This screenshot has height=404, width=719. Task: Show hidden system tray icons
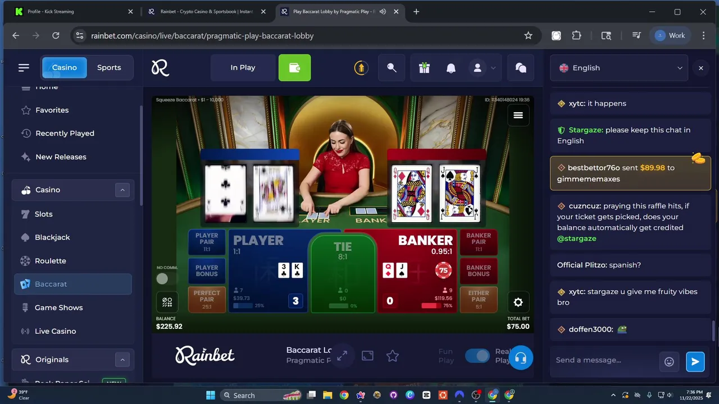coord(613,395)
